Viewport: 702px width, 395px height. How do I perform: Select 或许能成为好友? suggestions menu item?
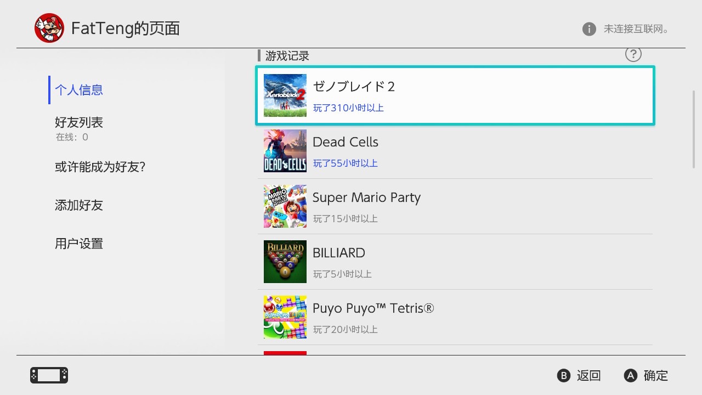(x=100, y=167)
